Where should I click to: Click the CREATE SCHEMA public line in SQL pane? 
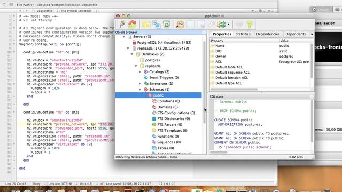click(x=233, y=120)
